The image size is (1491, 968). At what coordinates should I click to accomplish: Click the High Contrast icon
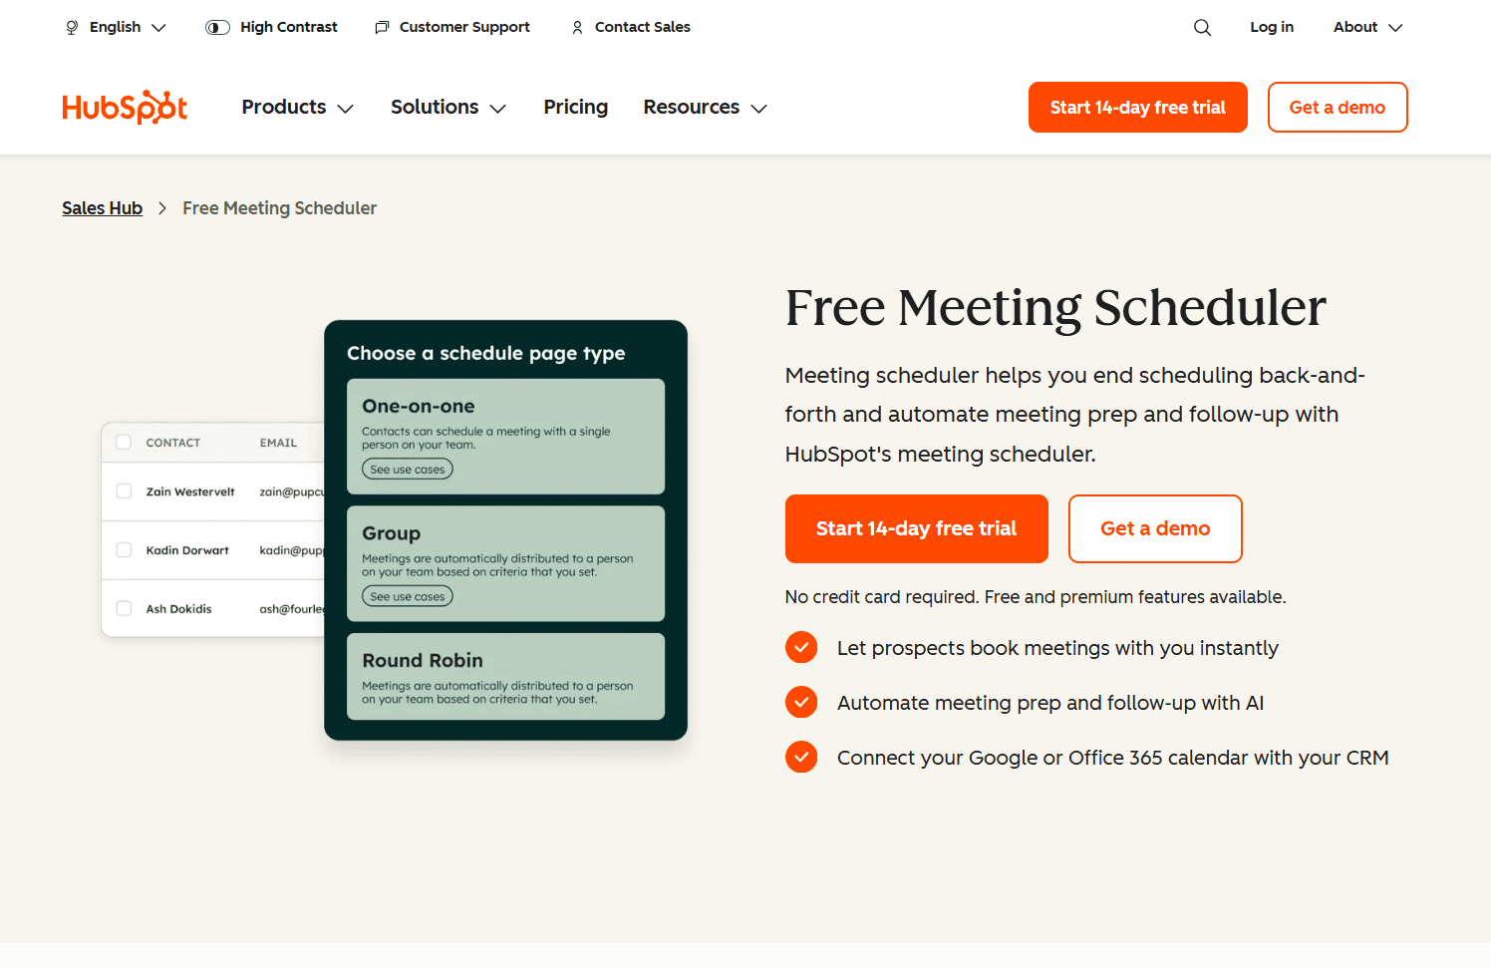coord(216,27)
